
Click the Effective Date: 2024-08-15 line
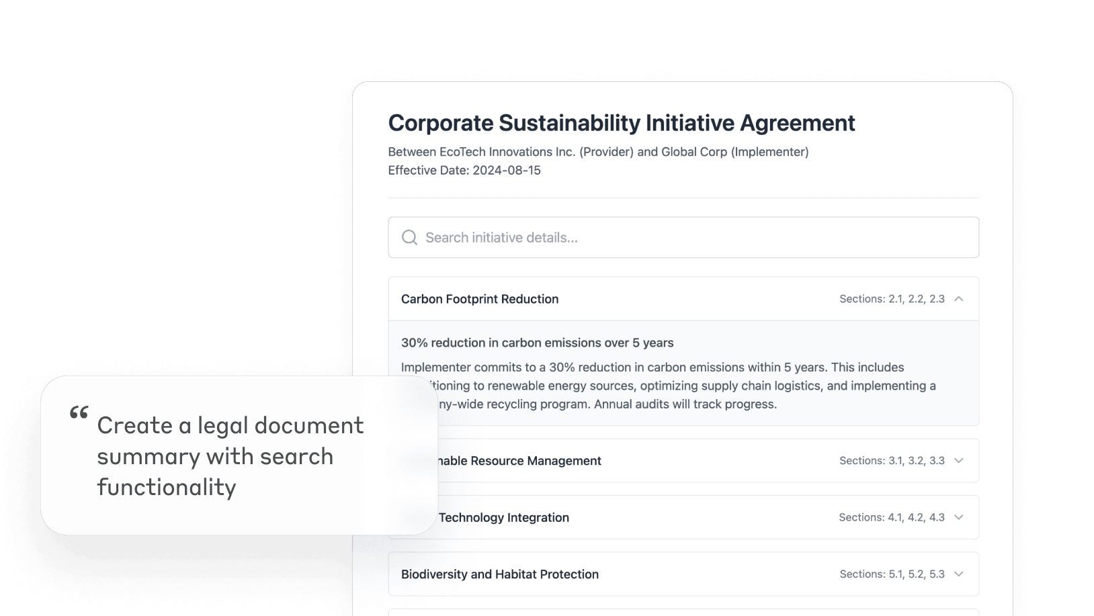[x=464, y=171]
